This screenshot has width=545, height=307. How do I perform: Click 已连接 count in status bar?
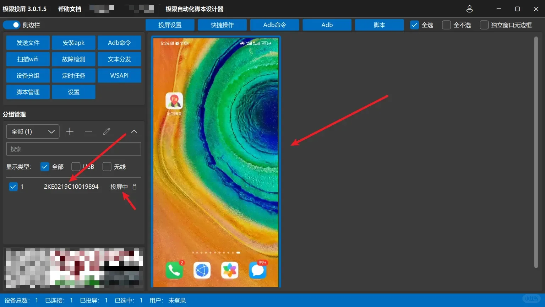click(x=59, y=301)
